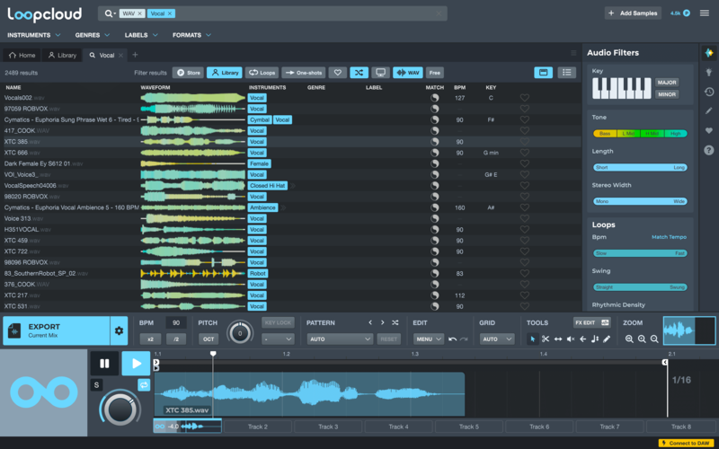Toggle the One-shots filter

(303, 73)
